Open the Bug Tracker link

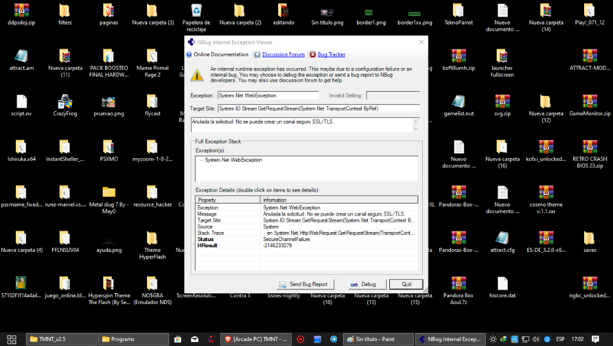pyautogui.click(x=331, y=54)
